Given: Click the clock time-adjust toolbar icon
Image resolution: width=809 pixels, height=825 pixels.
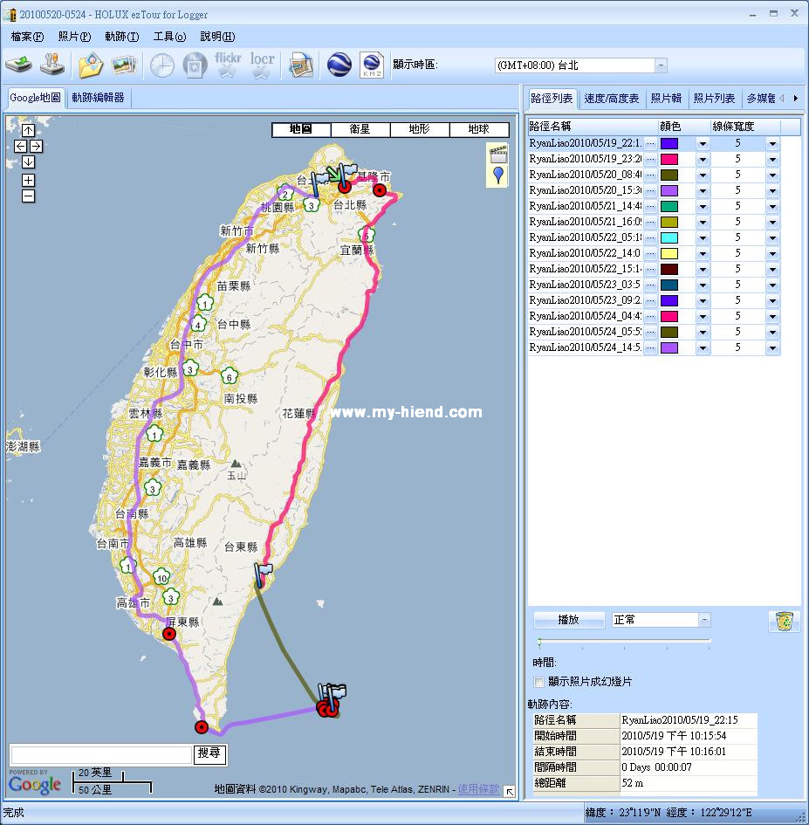Looking at the screenshot, I should [x=162, y=65].
